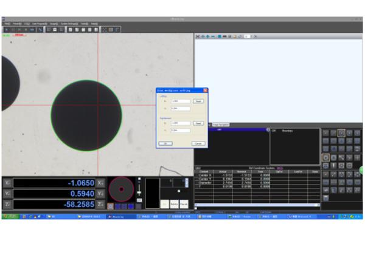This screenshot has width=365, height=260.
Task: Select the Diameter row in the results table
Action: click(257, 183)
